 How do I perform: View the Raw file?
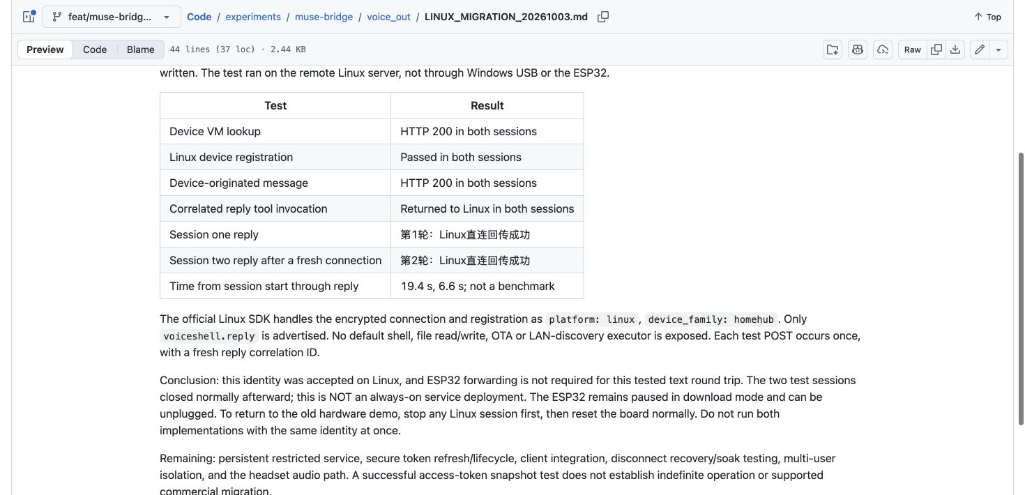tap(913, 49)
